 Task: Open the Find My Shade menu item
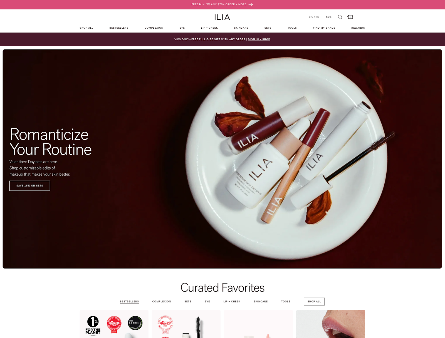tap(324, 28)
